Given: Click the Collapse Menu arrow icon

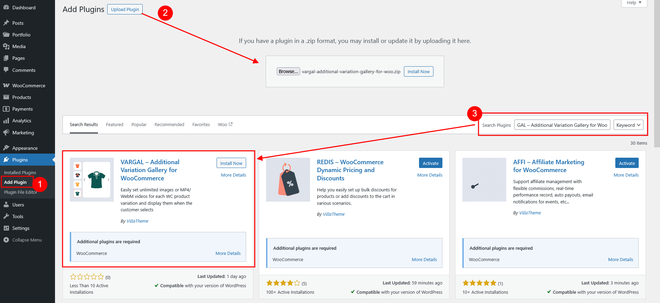Looking at the screenshot, I should [x=6, y=240].
